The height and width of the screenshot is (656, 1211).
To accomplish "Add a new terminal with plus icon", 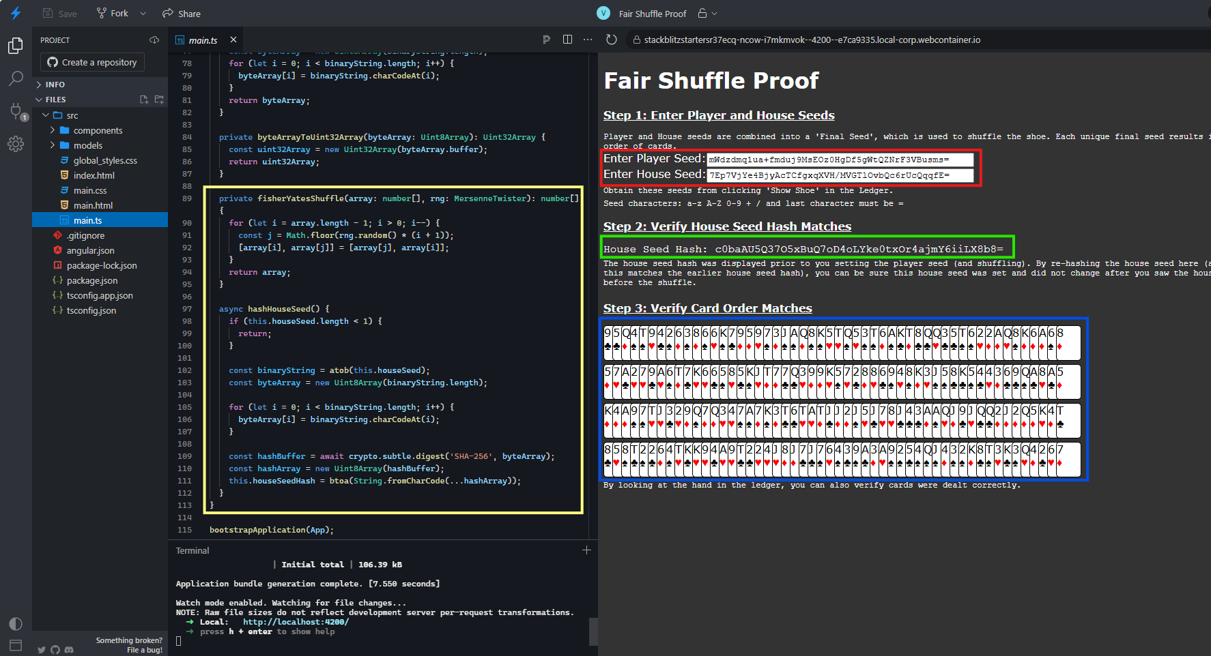I will (x=586, y=550).
